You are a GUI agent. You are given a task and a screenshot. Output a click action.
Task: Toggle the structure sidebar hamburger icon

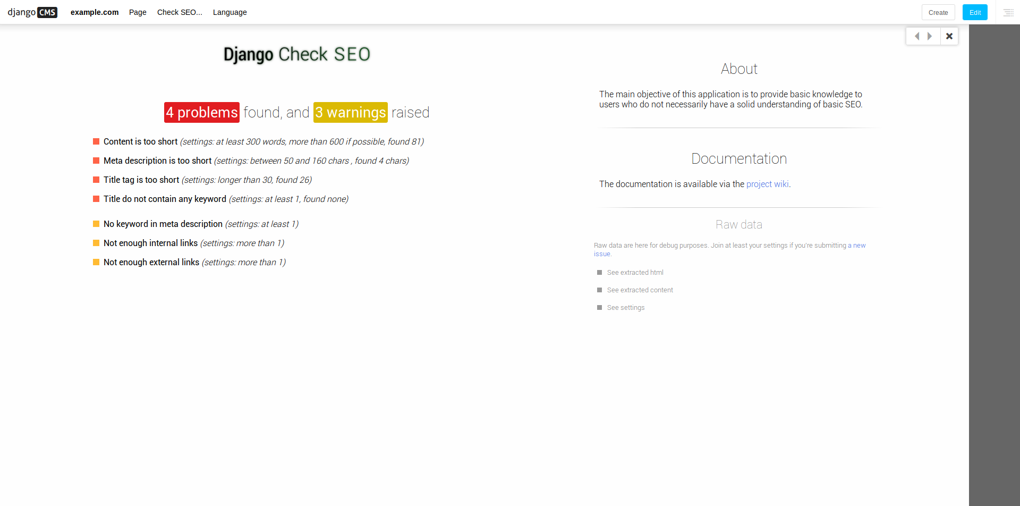coord(1008,12)
